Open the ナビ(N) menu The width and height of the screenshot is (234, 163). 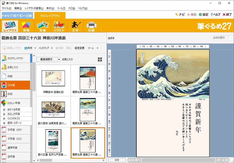(x=72, y=8)
